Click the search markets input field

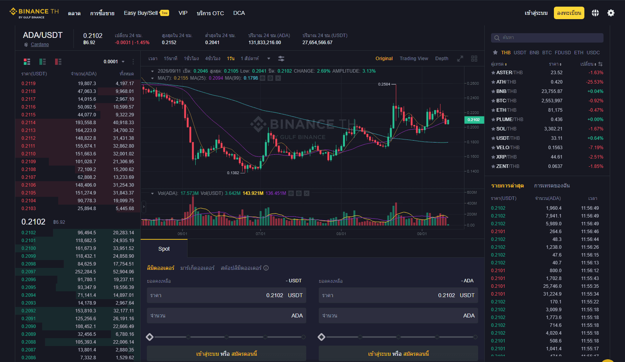coord(547,38)
